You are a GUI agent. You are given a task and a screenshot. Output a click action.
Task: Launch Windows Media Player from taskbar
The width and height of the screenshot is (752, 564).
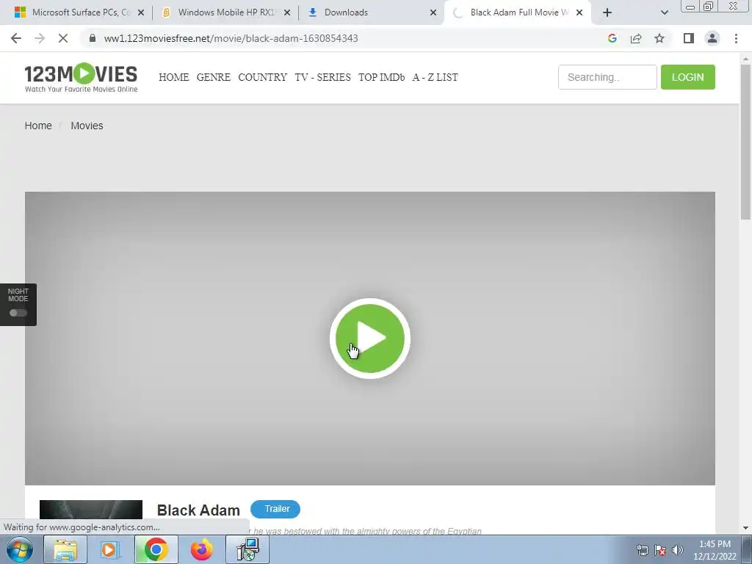[110, 549]
